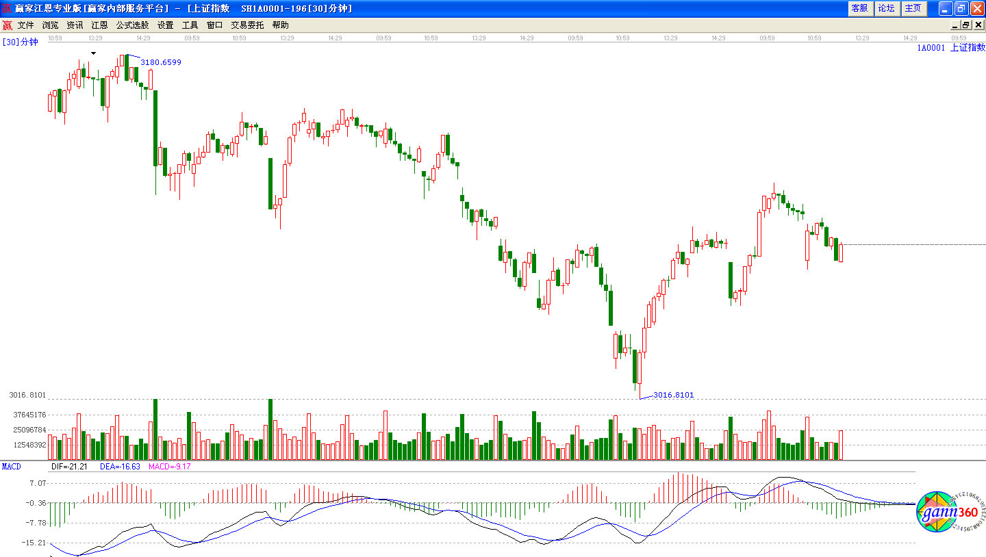
Task: Open the 文件 menu
Action: [x=25, y=25]
